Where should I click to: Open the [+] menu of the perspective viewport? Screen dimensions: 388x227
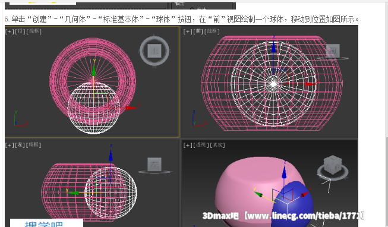tap(188, 145)
